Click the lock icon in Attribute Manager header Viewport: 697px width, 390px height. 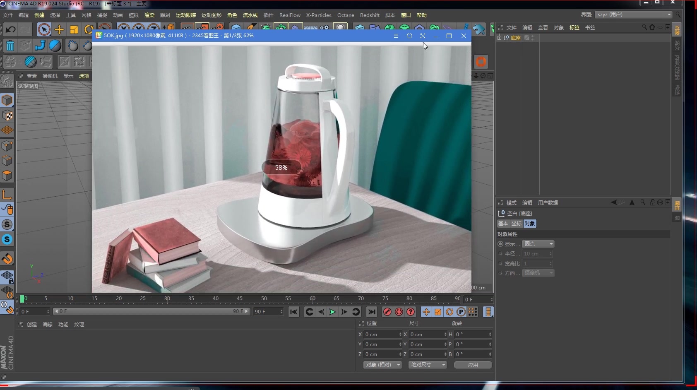[x=653, y=202]
